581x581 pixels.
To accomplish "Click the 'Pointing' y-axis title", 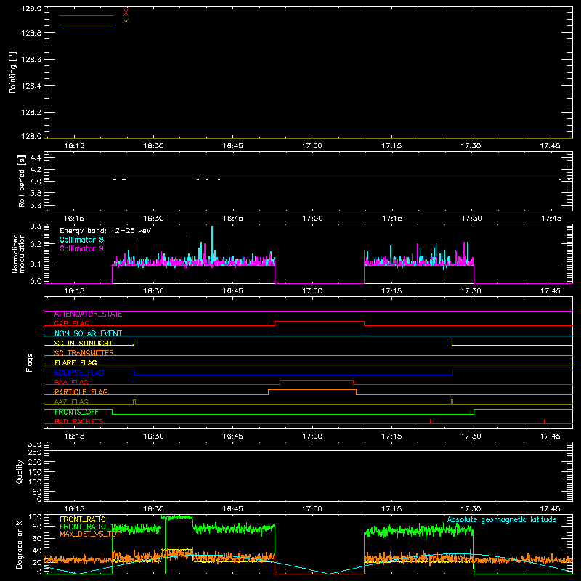I will (x=12, y=72).
